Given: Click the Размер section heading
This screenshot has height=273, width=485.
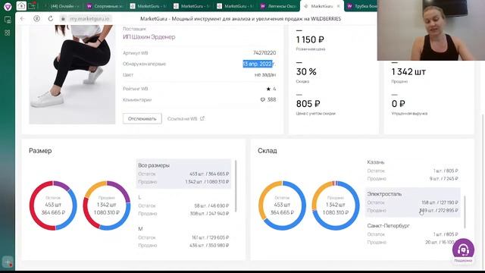Looking at the screenshot, I should (40, 151).
